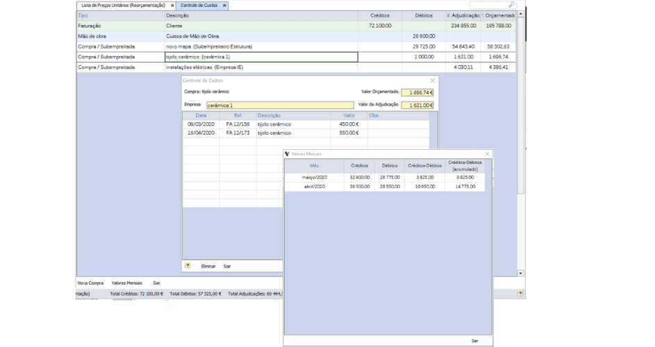This screenshot has height=347, width=655.
Task: Click the help icon in the status bar
Action: [x=520, y=294]
